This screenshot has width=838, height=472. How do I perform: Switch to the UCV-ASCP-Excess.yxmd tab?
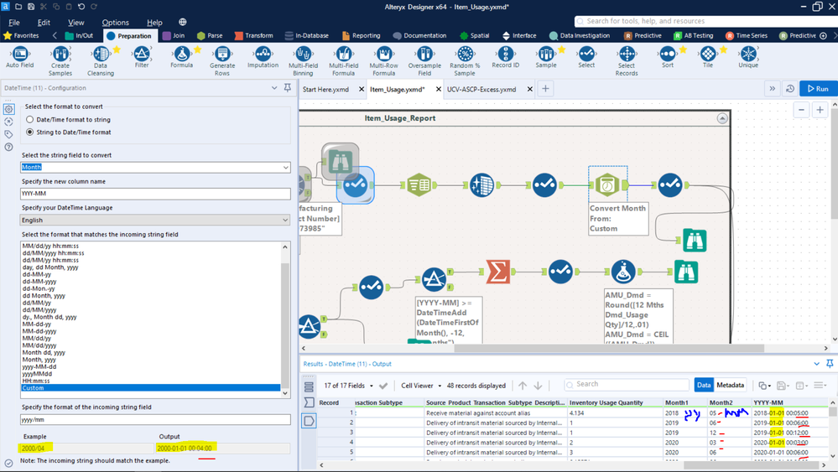tap(481, 89)
